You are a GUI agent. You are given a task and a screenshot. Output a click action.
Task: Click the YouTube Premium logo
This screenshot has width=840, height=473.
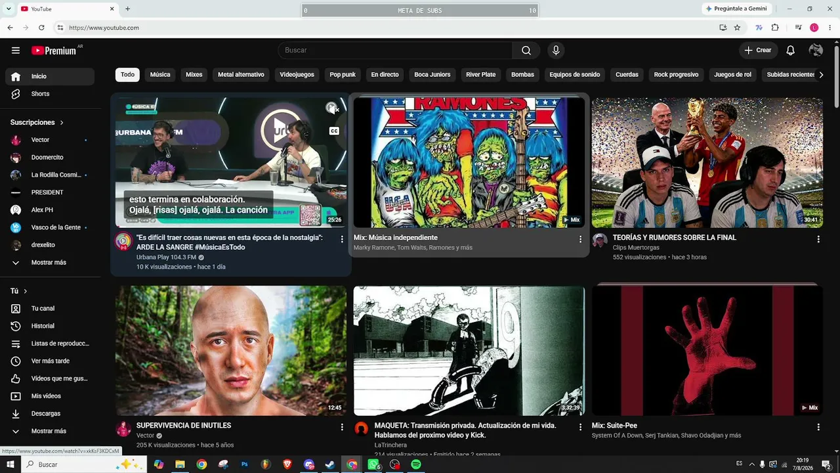point(54,51)
